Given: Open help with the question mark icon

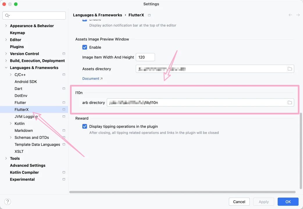Looking at the screenshot, I should coord(8,202).
